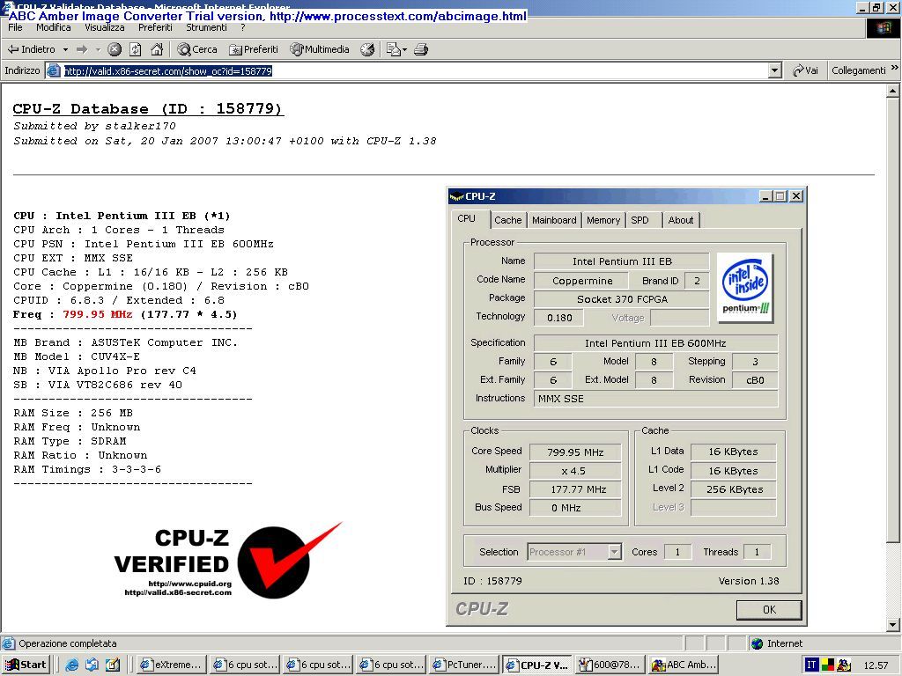This screenshot has width=902, height=676.
Task: Click the CPU-Z Database ID heading
Action: pos(148,108)
